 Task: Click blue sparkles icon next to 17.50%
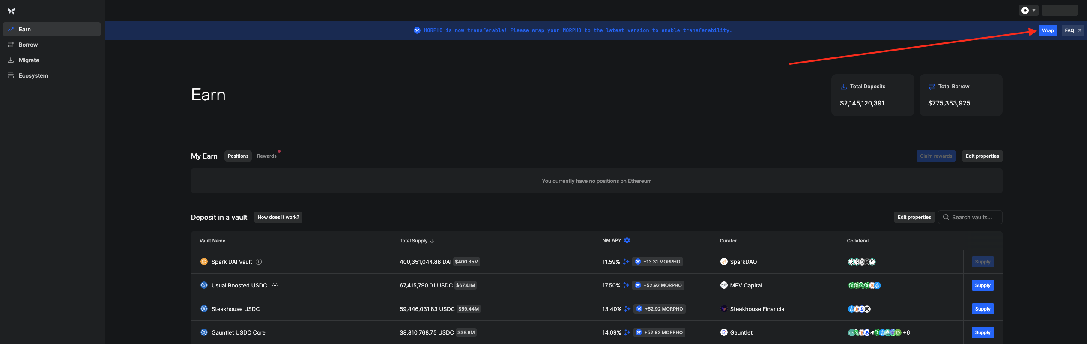(626, 285)
